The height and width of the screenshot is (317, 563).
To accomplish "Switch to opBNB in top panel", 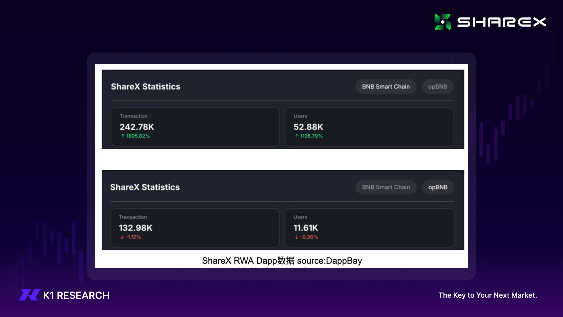I will click(437, 87).
